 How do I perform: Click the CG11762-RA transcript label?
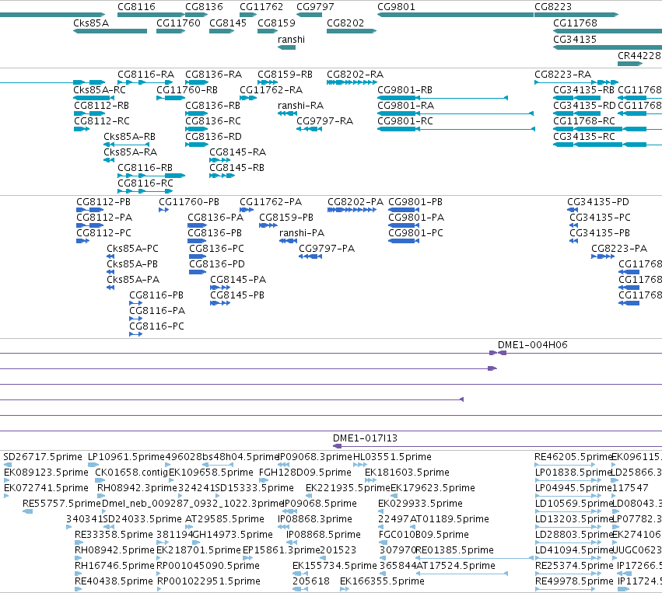(x=271, y=90)
